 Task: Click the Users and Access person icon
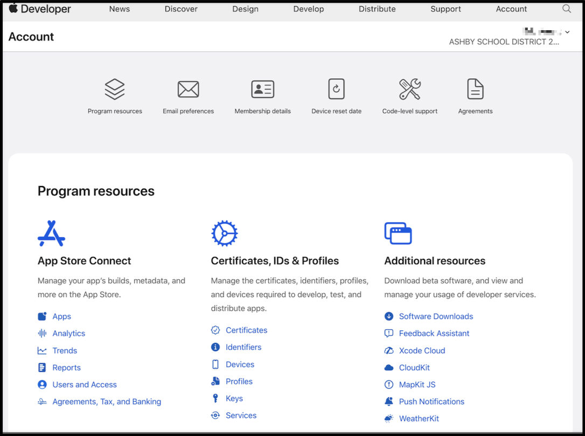tap(42, 384)
